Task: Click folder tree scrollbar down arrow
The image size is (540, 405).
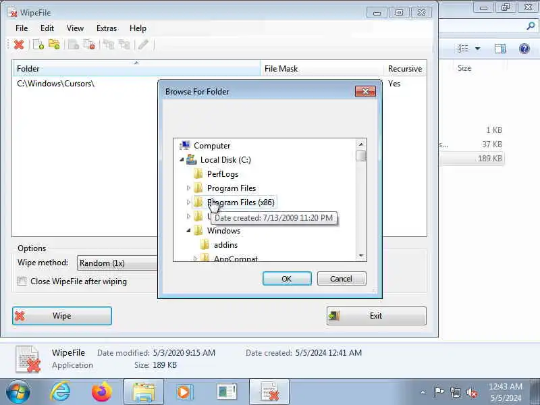Action: [x=361, y=256]
